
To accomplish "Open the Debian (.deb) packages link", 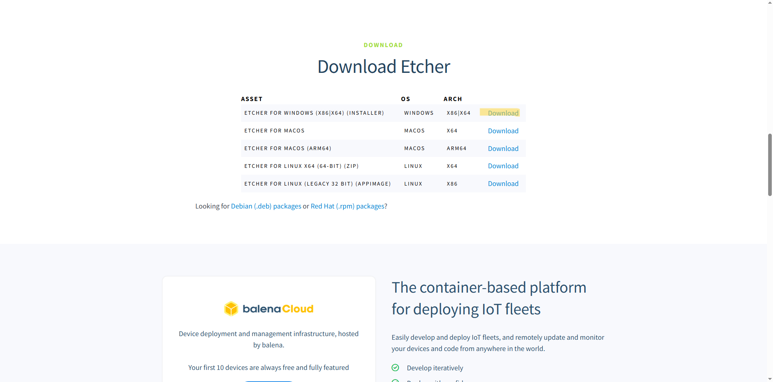I will point(266,206).
